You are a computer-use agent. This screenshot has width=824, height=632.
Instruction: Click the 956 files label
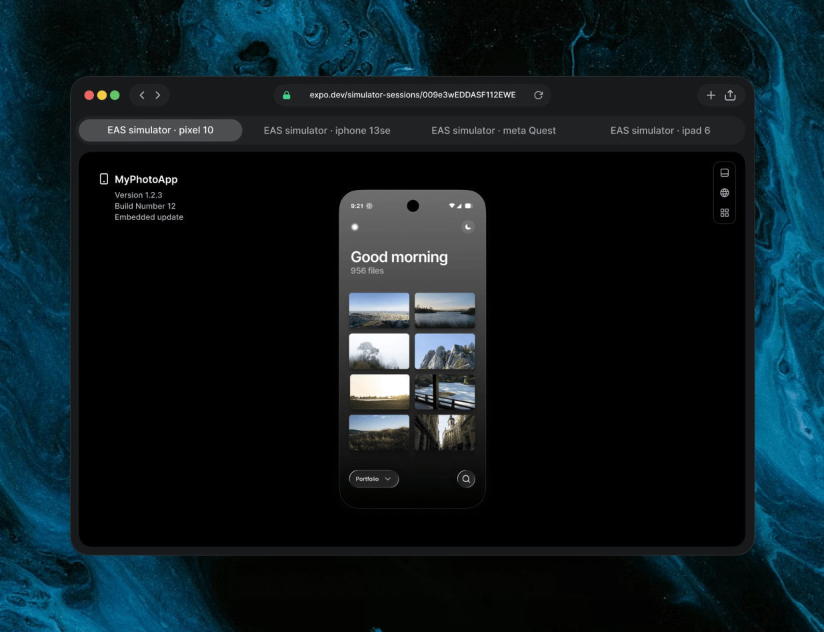pyautogui.click(x=367, y=271)
